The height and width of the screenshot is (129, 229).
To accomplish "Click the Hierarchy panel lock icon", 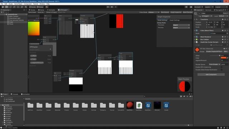I will coord(24,10).
